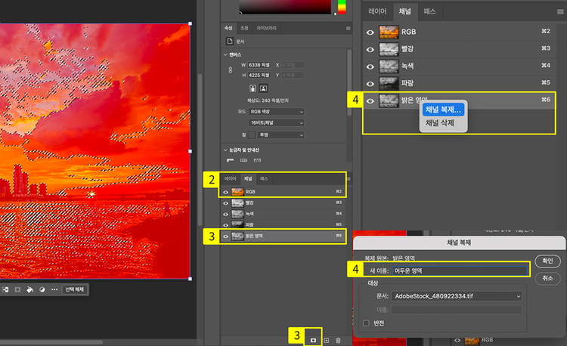This screenshot has height=346, width=567.
Task: Choose 채널 복제... from the context menu
Action: (x=443, y=110)
